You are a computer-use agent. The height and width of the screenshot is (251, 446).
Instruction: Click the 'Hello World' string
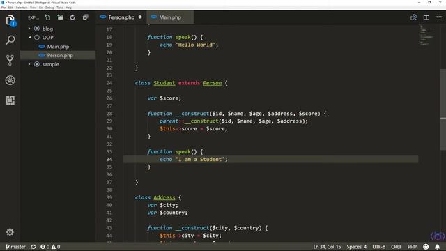[195, 45]
